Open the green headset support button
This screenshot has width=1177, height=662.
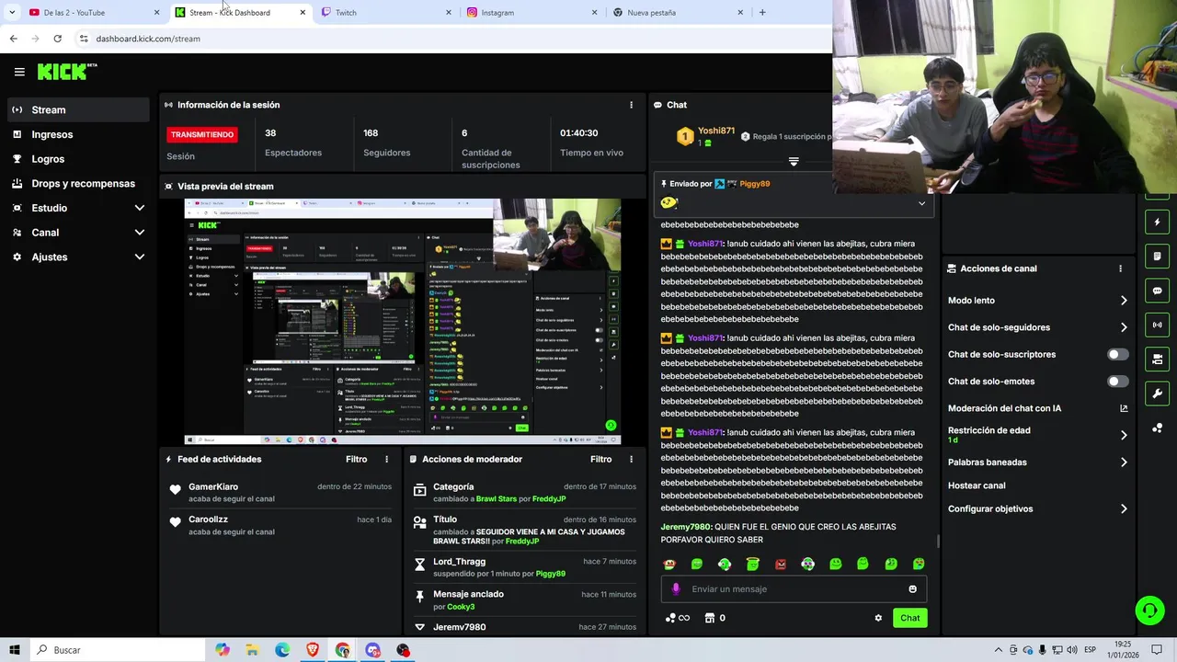tap(1148, 611)
